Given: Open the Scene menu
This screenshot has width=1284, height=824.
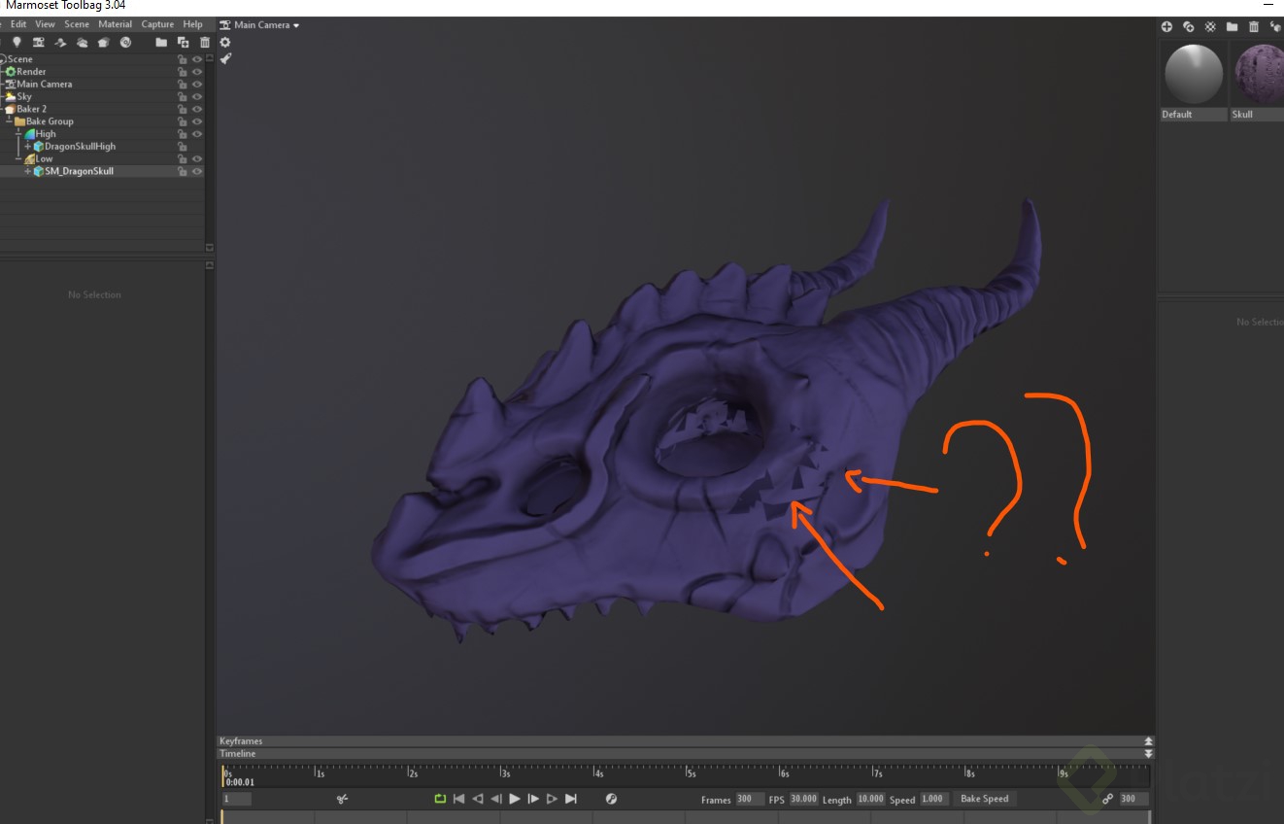Looking at the screenshot, I should (77, 24).
